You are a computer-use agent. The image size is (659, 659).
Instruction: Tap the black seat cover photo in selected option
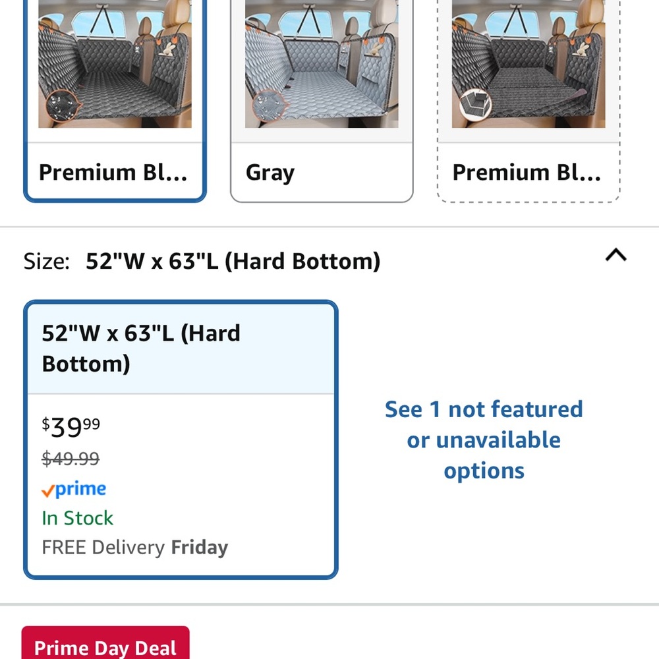(x=115, y=64)
